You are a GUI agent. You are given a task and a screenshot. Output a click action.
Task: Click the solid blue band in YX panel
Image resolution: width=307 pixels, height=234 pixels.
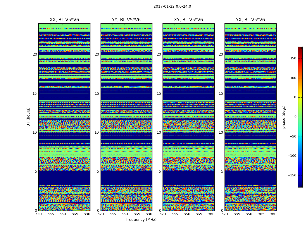click(x=250, y=178)
